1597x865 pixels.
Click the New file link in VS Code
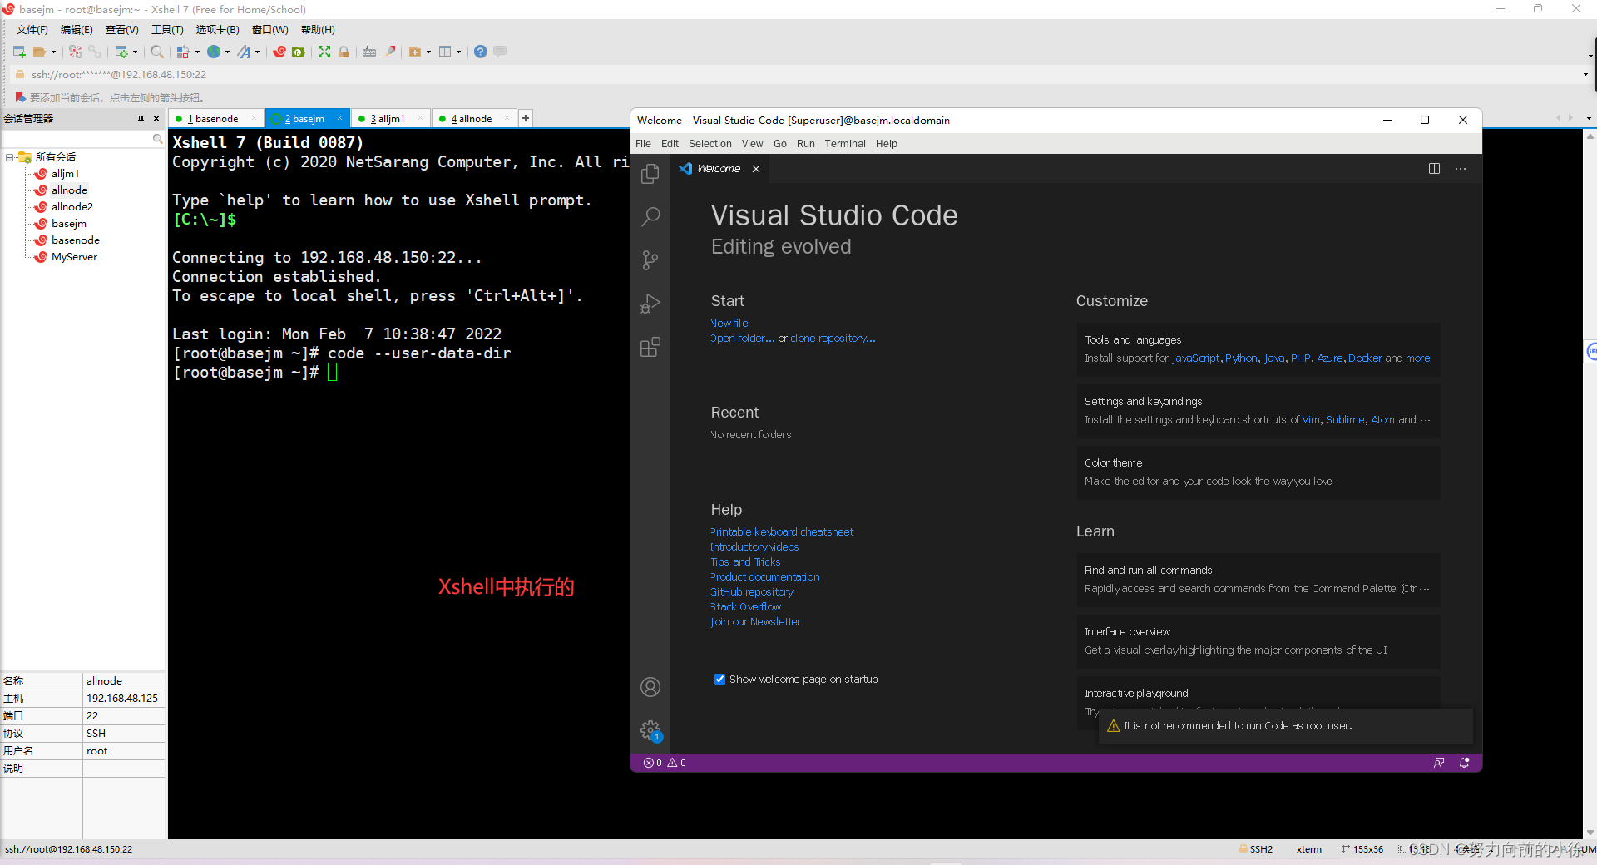pos(729,323)
